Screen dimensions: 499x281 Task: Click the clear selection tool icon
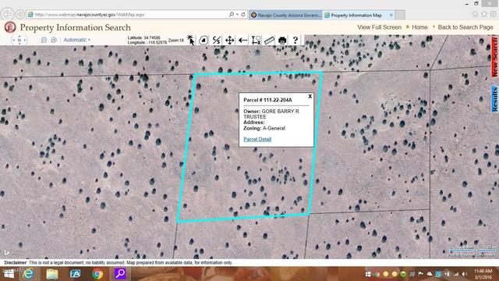tap(257, 40)
